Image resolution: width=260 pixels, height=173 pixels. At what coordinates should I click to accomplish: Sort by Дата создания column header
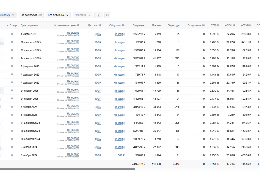pos(29,25)
